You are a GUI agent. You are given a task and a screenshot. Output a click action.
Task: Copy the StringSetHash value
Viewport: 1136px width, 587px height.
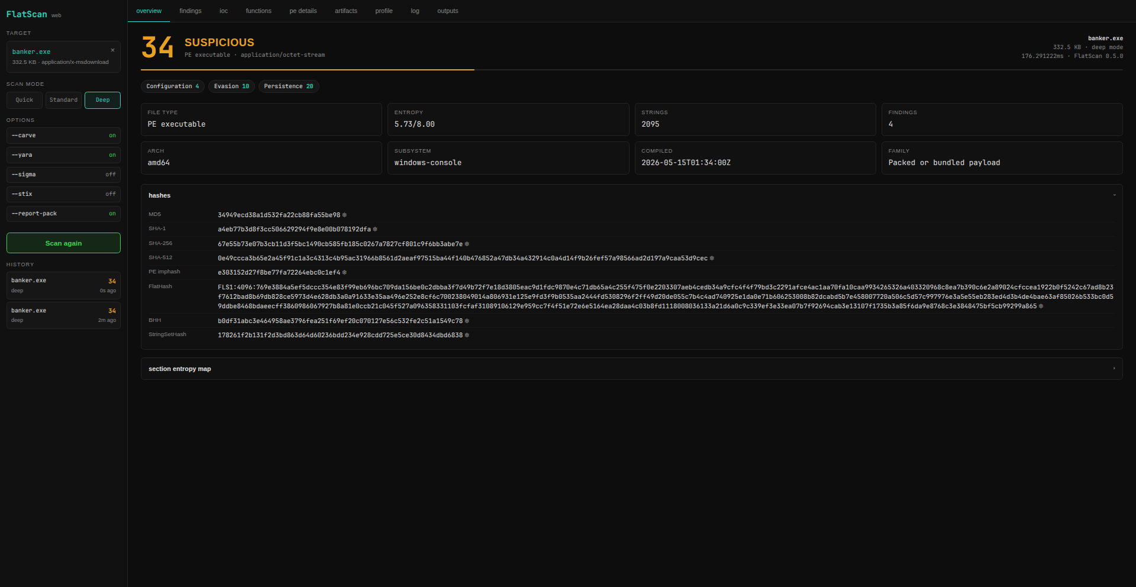tap(467, 335)
